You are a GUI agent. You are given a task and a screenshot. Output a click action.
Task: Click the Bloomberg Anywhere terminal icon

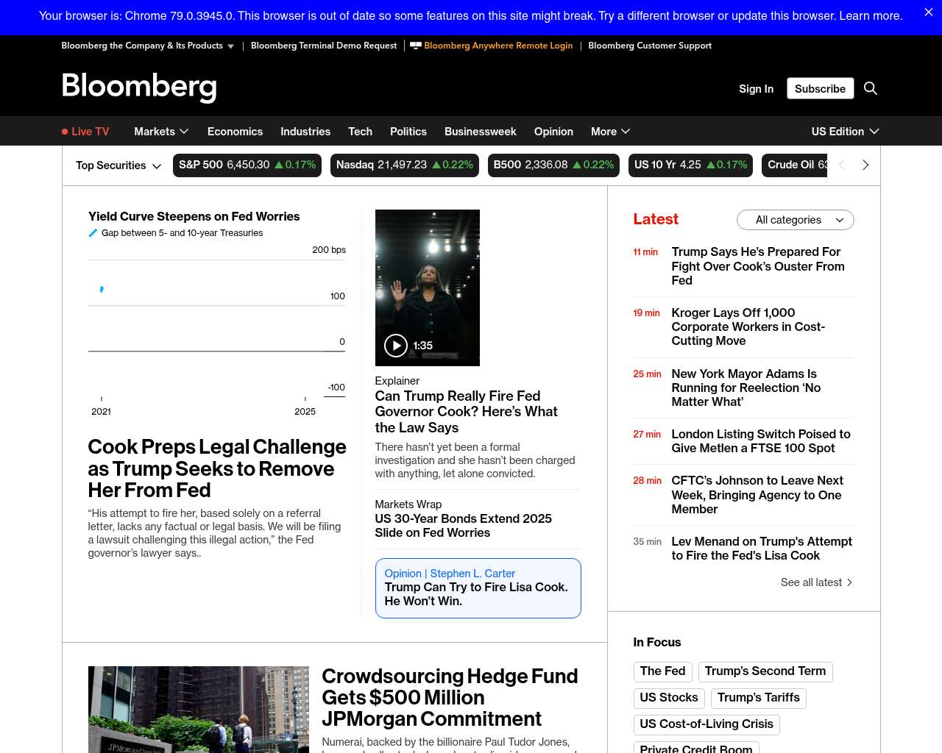pyautogui.click(x=416, y=46)
